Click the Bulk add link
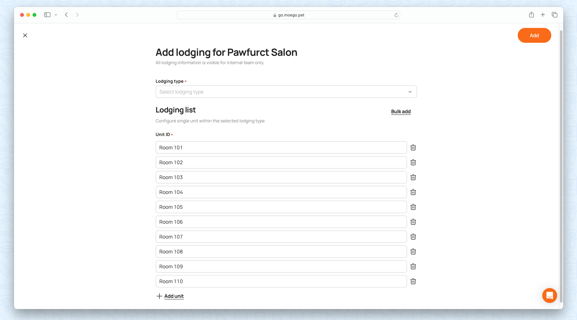The image size is (577, 320). click(x=401, y=111)
